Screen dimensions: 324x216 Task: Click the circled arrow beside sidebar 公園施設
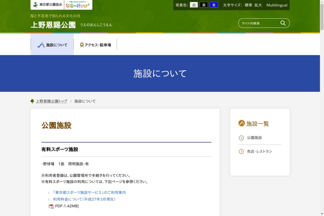tap(241, 138)
